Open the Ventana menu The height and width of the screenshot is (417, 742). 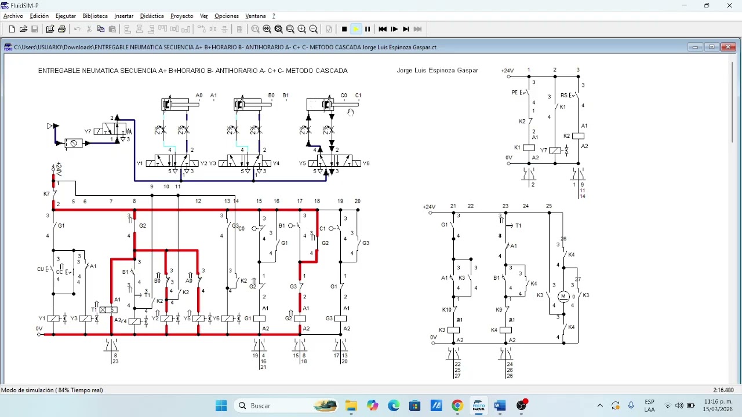pos(256,16)
